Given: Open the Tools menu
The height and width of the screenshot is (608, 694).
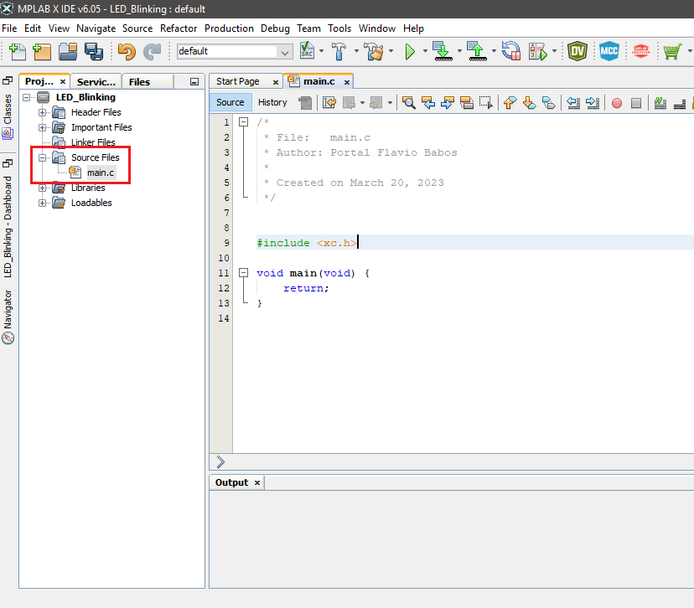Looking at the screenshot, I should point(339,28).
